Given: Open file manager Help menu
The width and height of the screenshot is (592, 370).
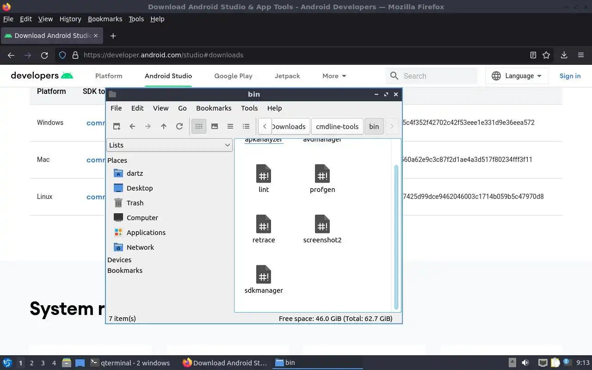Looking at the screenshot, I should pos(274,108).
